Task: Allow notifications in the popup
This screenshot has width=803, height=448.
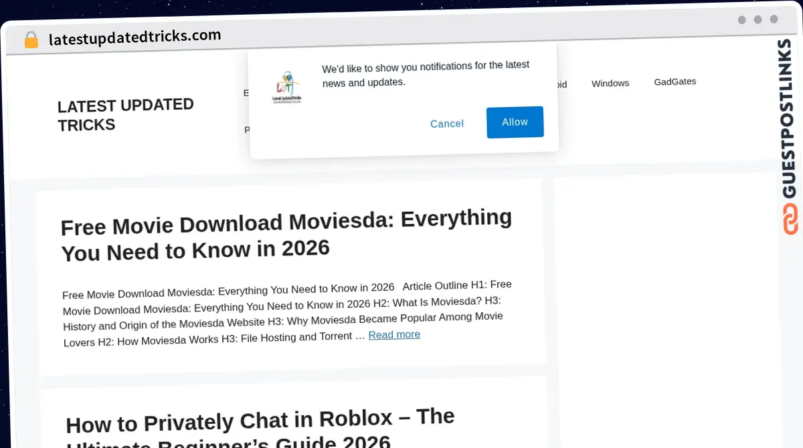Action: point(515,122)
